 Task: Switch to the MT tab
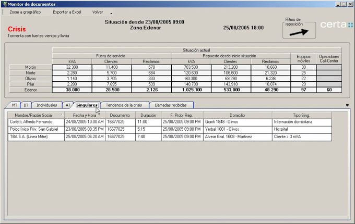point(15,105)
